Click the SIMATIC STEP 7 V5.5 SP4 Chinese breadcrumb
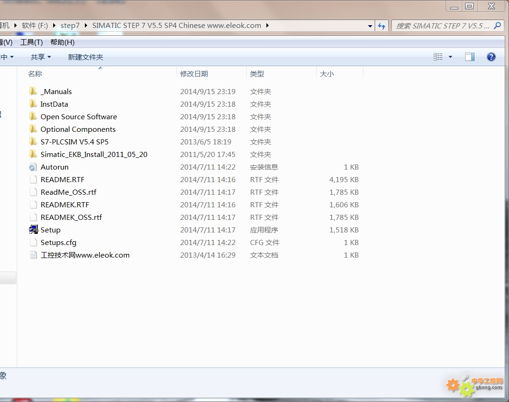509x402 pixels. pyautogui.click(x=177, y=26)
